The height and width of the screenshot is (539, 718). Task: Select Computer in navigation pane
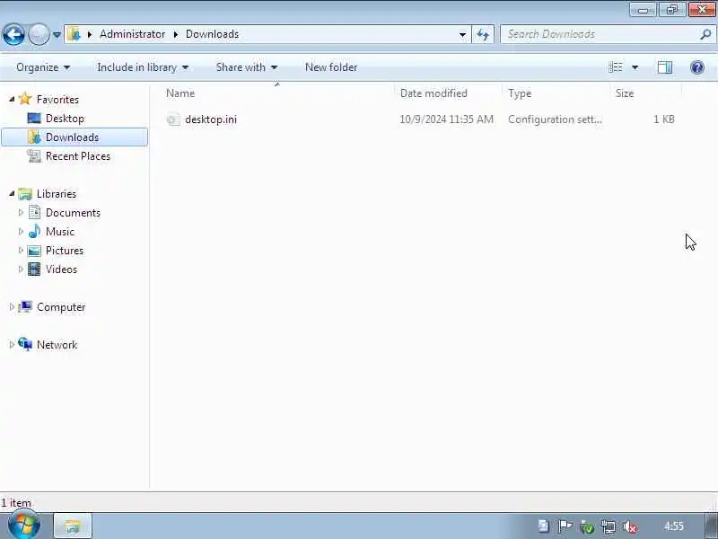(x=61, y=307)
